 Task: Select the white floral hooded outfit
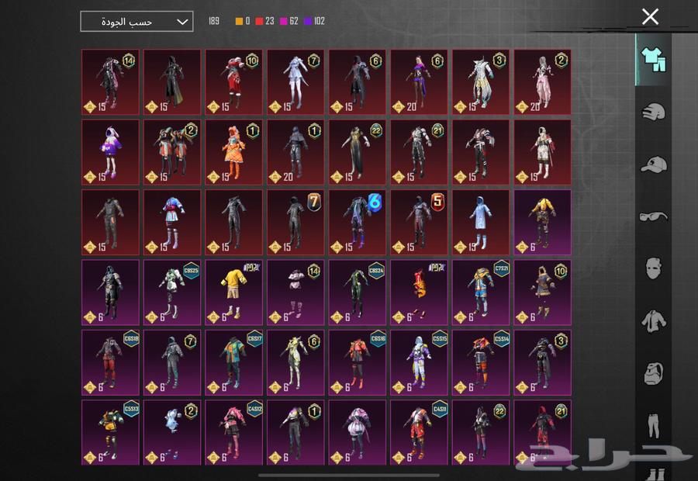coord(543,152)
